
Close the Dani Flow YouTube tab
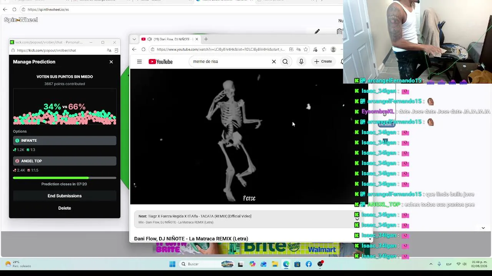(197, 39)
